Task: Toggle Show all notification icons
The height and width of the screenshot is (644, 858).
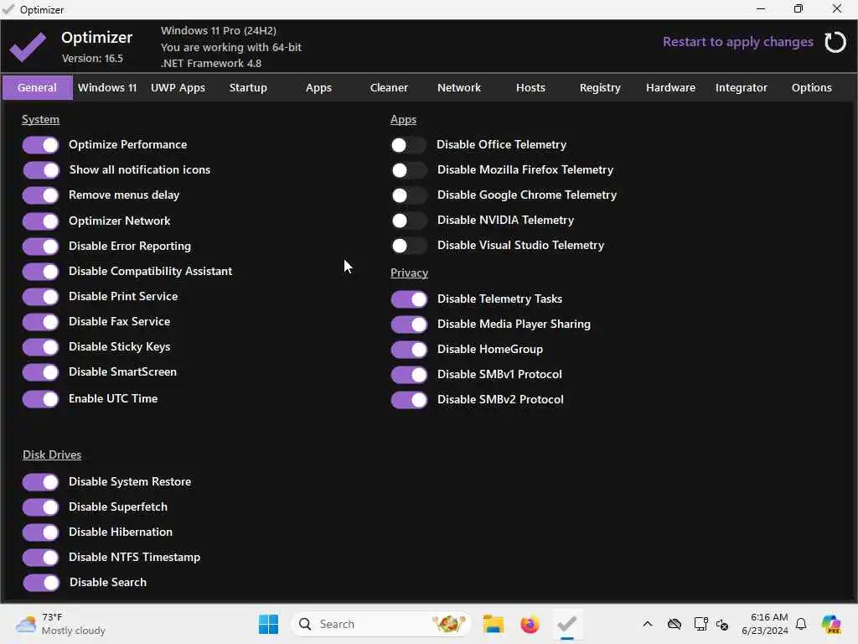Action: [x=40, y=170]
